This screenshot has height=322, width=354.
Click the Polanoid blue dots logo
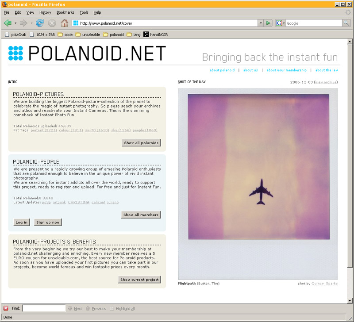15,53
